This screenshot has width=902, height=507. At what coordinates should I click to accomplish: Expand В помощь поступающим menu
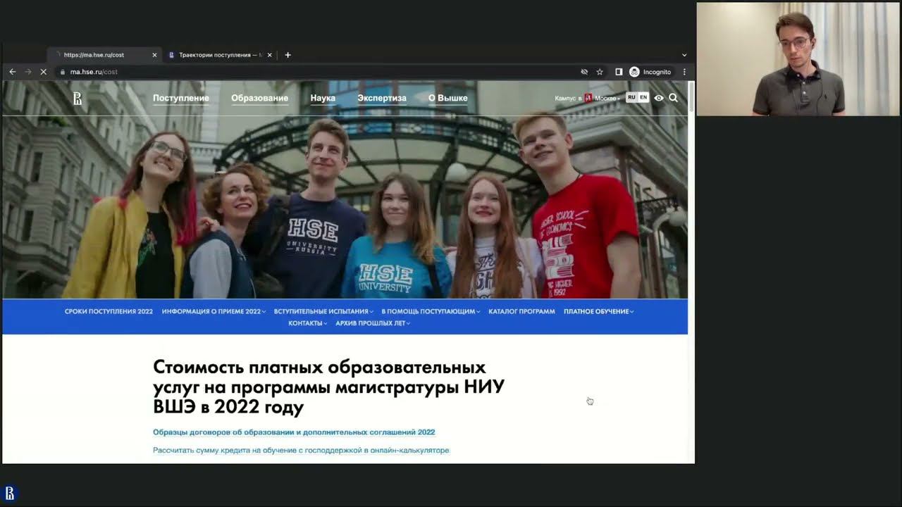click(431, 311)
